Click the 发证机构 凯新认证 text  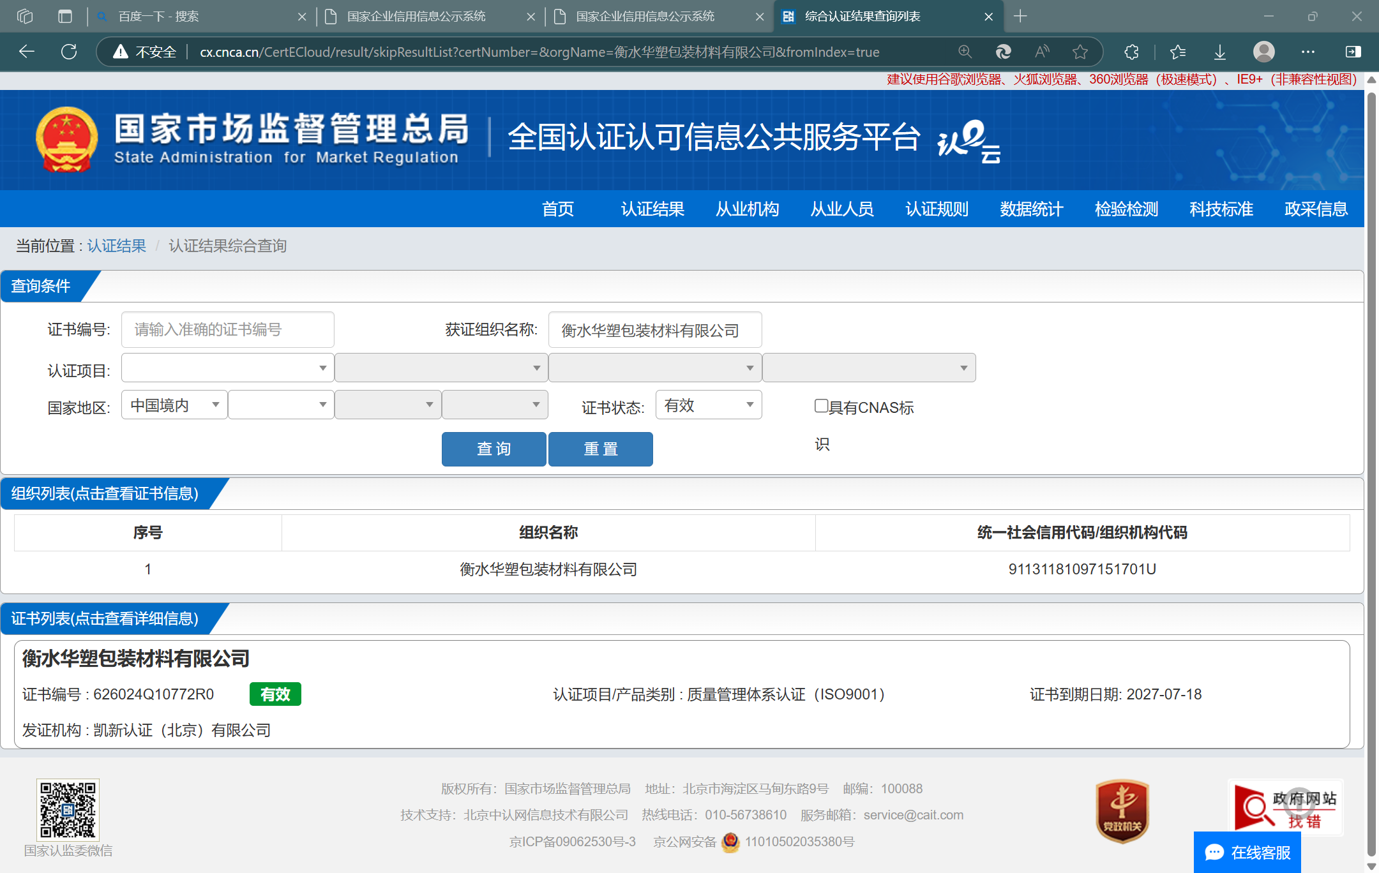[146, 730]
